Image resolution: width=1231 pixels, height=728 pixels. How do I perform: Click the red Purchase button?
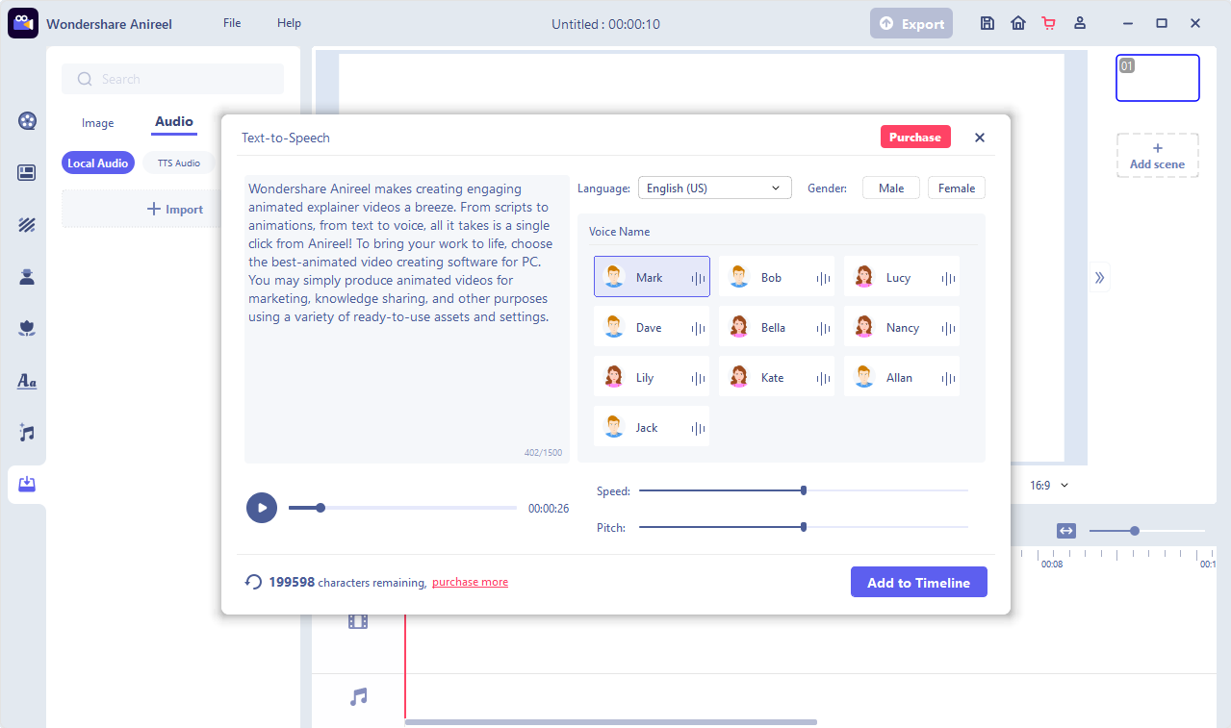[x=915, y=138]
